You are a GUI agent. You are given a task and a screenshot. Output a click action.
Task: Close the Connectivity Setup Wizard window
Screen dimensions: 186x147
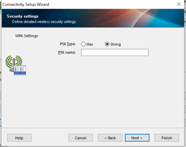coord(178,4)
